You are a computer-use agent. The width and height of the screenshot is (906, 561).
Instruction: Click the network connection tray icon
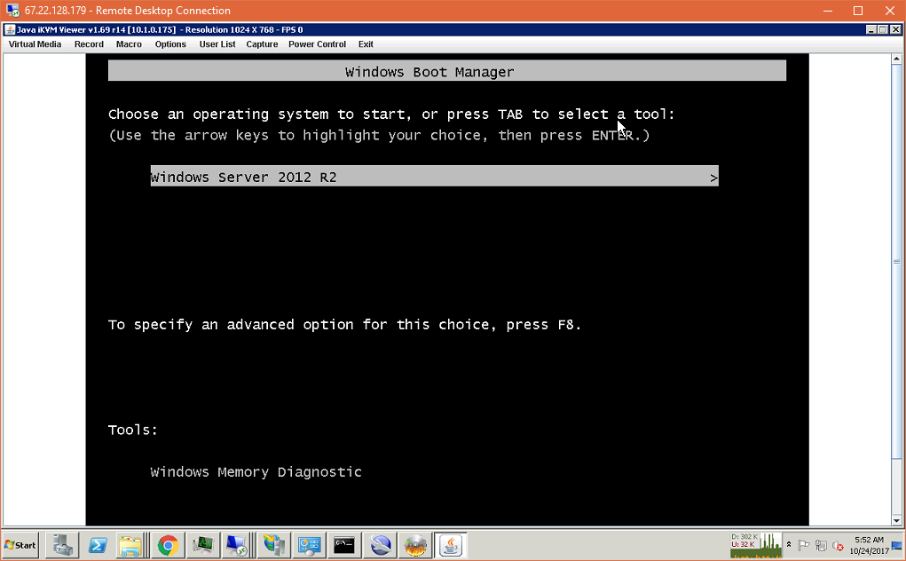click(821, 545)
